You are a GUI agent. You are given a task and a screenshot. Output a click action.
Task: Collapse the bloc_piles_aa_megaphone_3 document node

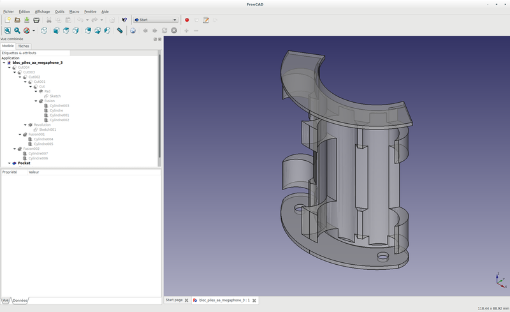pos(4,63)
